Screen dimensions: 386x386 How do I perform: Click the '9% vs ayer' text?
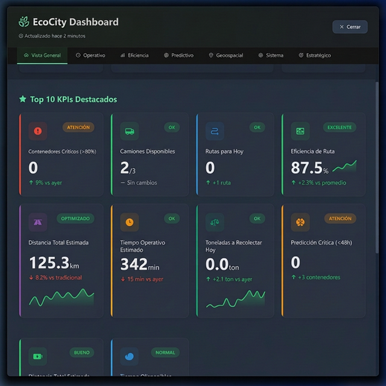click(48, 183)
